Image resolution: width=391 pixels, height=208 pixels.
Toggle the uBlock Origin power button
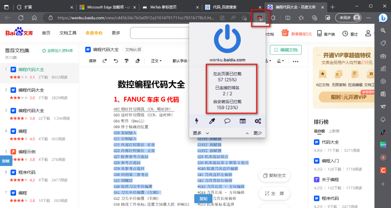228,39
